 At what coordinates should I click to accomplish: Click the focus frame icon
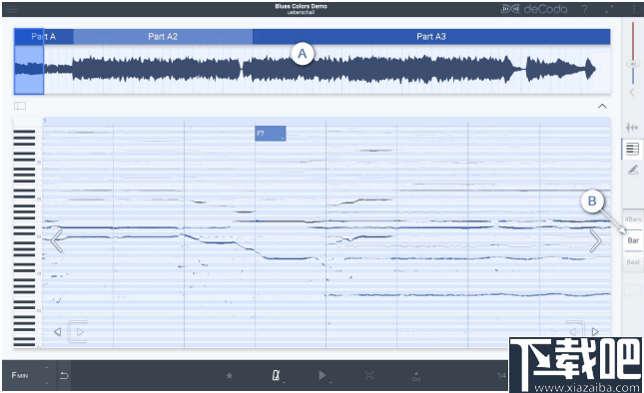point(369,375)
